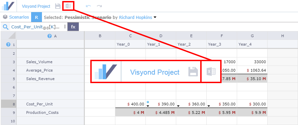Image resolution: width=298 pixels, height=125 pixels.
Task: Open the Scenarios panel
Action: (x=16, y=17)
